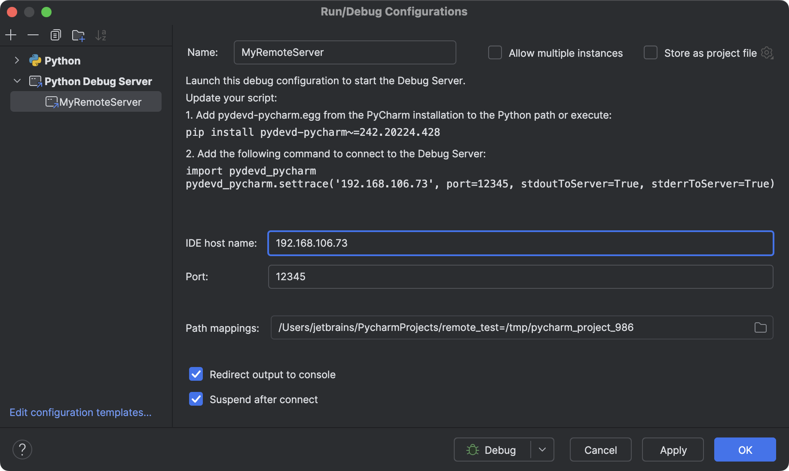Image resolution: width=789 pixels, height=471 pixels.
Task: Click the bug icon on the Debug button
Action: tap(472, 450)
